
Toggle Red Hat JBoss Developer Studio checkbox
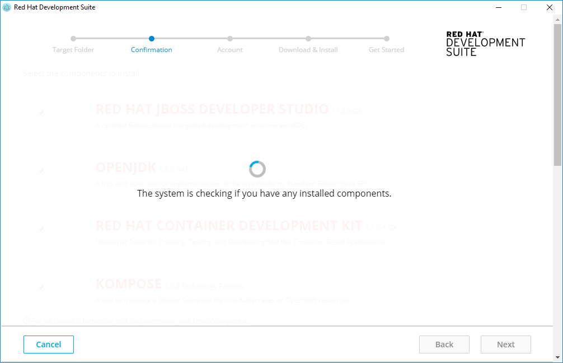41,113
